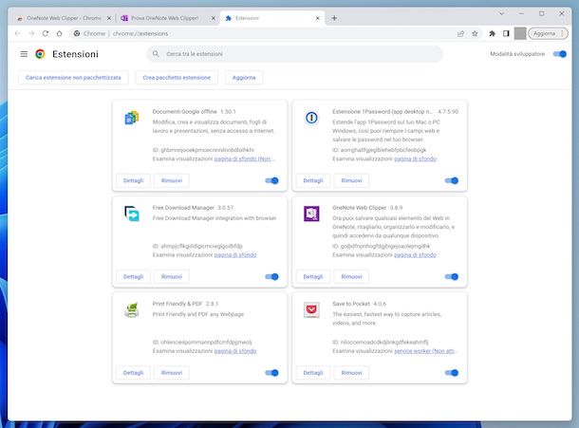Disable Documenti Google offline extension
The width and height of the screenshot is (579, 428).
coord(271,180)
